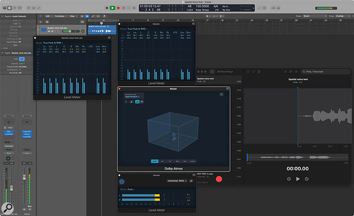Image resolution: width=354 pixels, height=216 pixels.
Task: Click the Record button in Logic transport
Action: [x=118, y=8]
